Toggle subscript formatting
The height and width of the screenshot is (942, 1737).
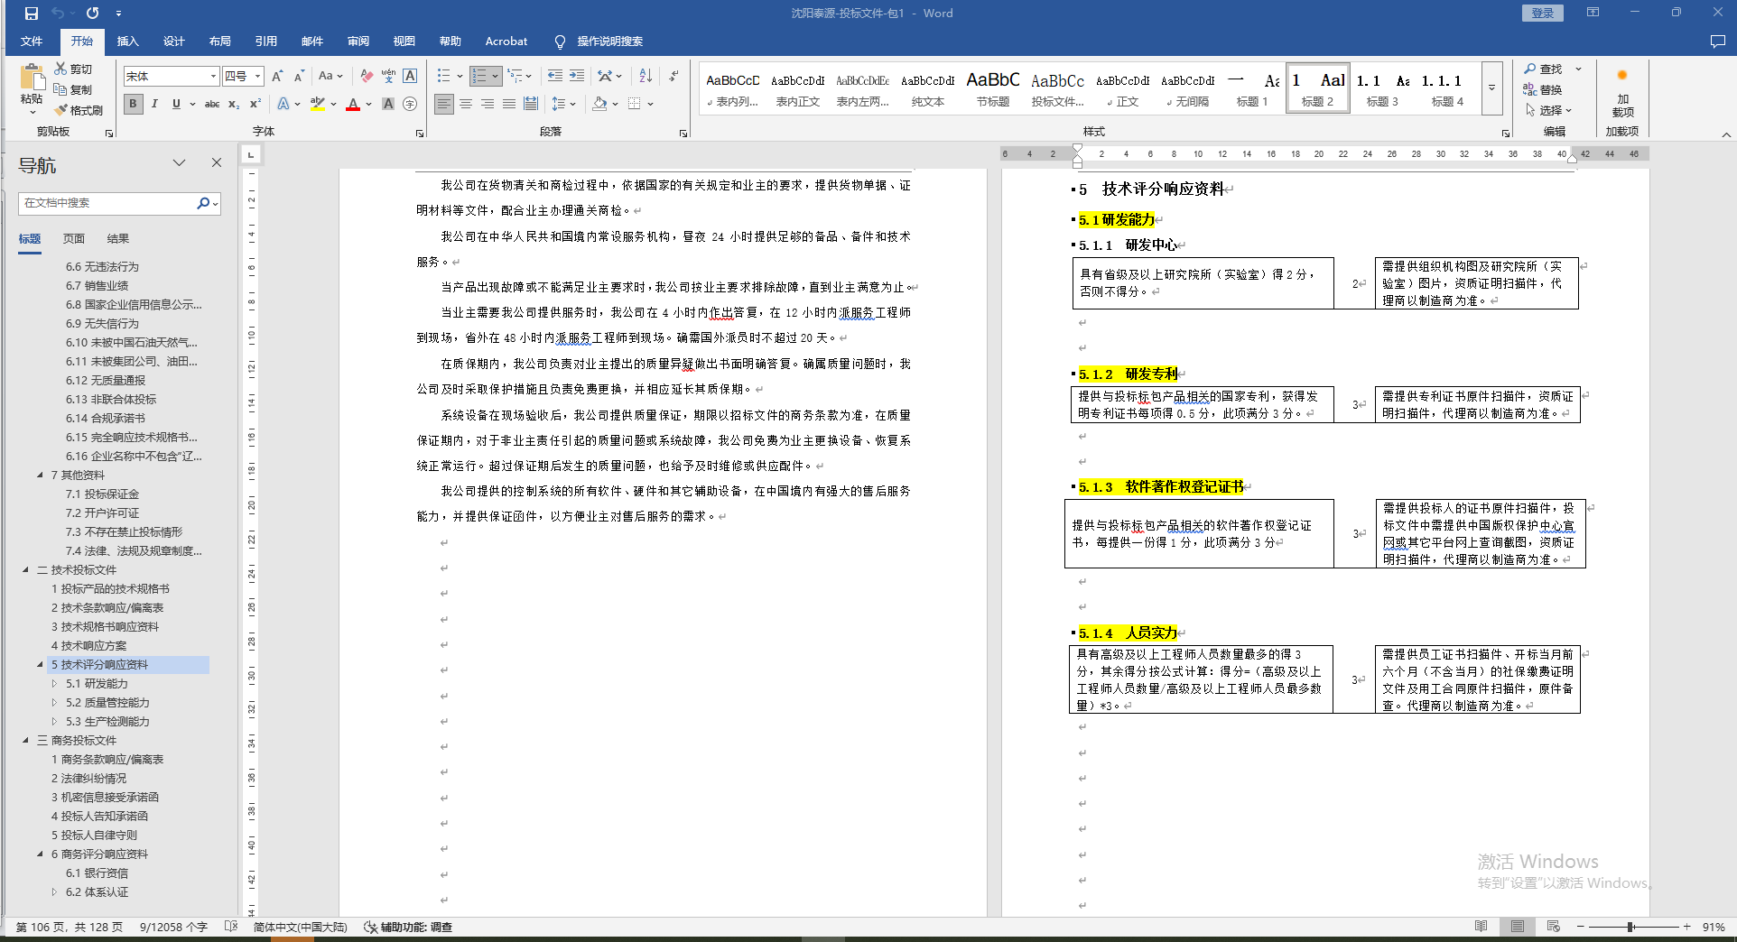coord(234,104)
